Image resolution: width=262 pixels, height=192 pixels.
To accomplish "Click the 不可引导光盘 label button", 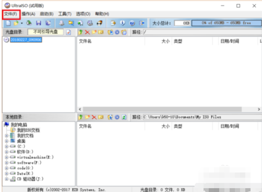I will (45, 32).
